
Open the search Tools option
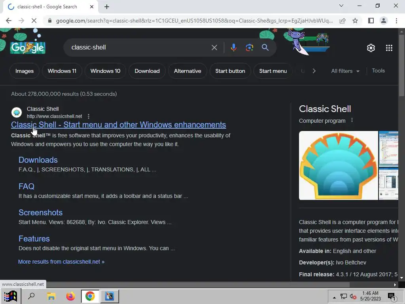click(x=378, y=70)
